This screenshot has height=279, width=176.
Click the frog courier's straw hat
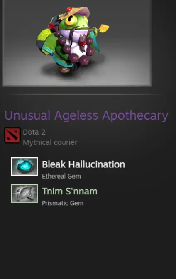point(76,12)
